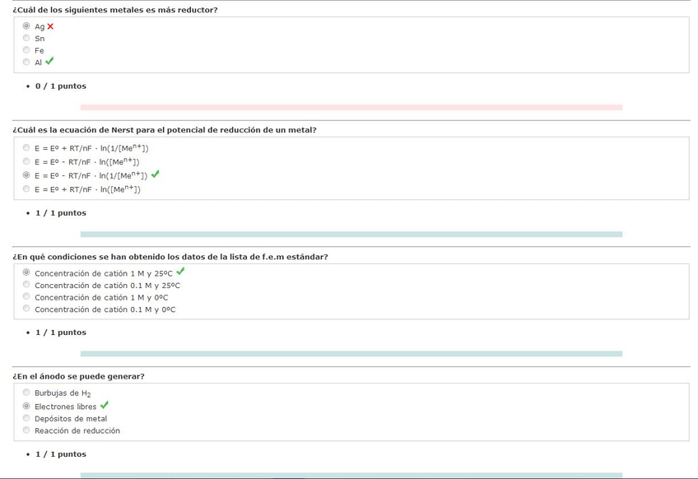Click the green checkmark next to Al

tap(49, 61)
